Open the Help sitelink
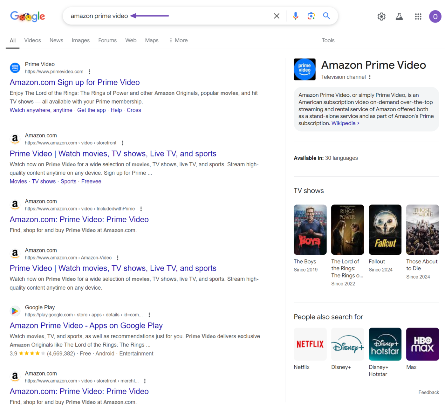This screenshot has width=445, height=413. [x=116, y=110]
